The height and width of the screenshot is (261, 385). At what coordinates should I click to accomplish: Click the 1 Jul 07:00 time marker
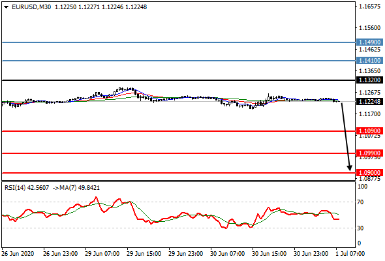pos(350,254)
